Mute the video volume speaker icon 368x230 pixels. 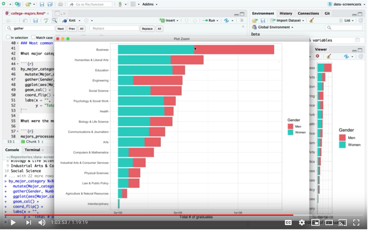point(42,222)
